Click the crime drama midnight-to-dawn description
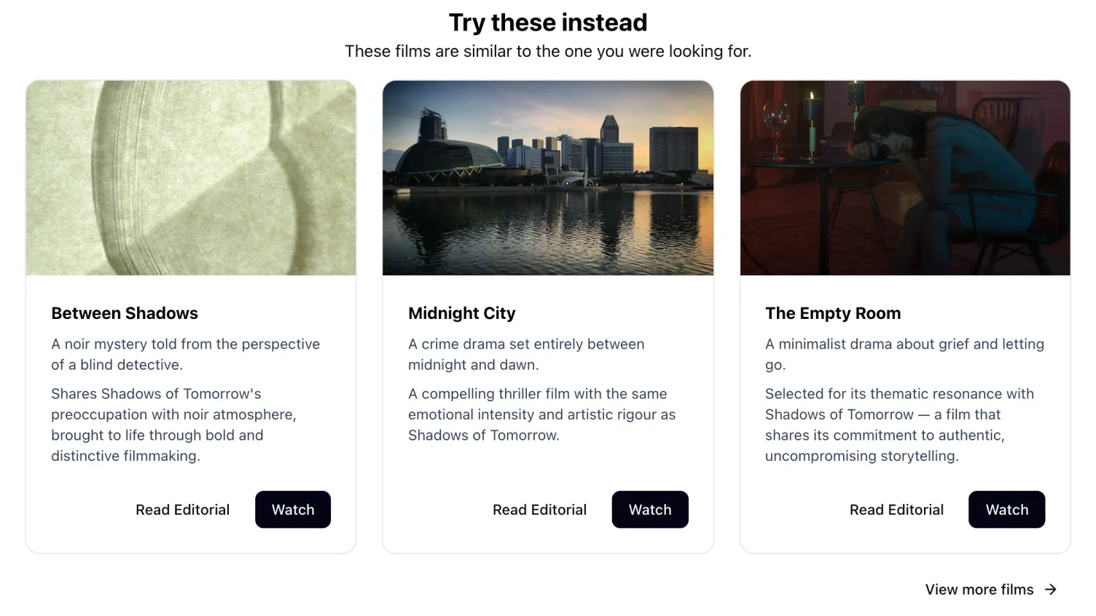 [x=526, y=354]
